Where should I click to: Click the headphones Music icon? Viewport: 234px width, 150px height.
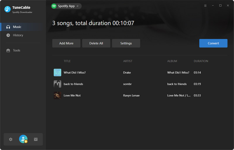pyautogui.click(x=8, y=27)
